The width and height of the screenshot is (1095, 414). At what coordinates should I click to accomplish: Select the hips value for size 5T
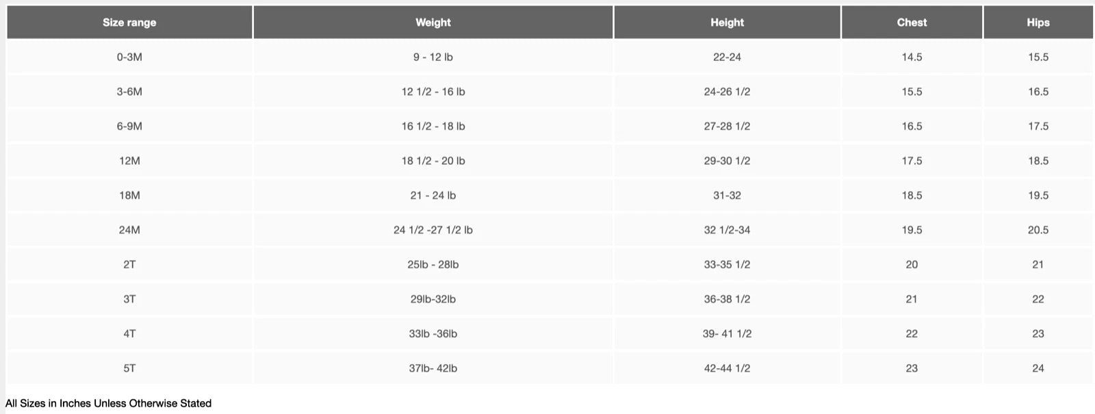click(1038, 368)
